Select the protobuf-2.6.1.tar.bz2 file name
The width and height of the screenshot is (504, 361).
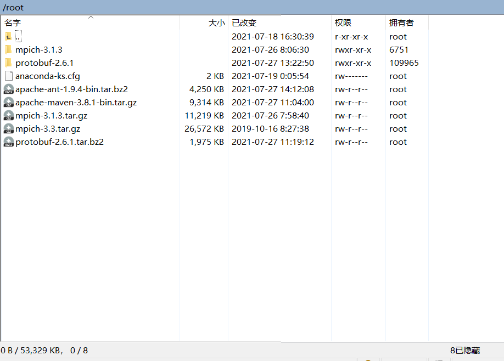[59, 142]
